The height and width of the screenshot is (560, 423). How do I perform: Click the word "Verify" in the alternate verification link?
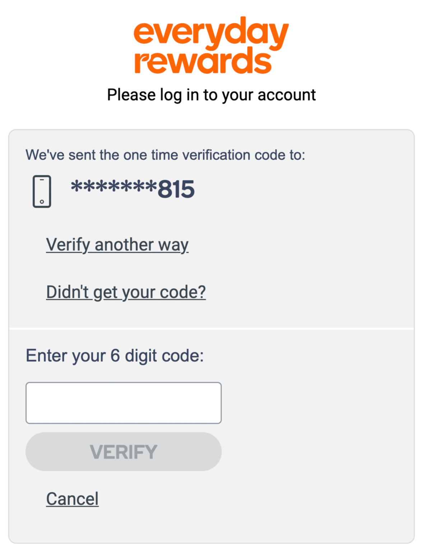pos(68,245)
